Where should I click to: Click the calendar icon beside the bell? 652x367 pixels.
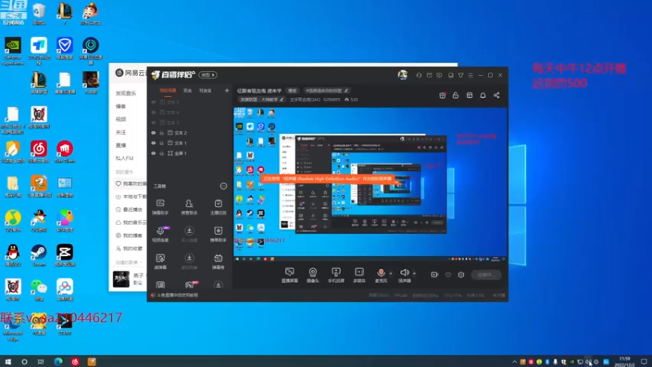[x=469, y=95]
